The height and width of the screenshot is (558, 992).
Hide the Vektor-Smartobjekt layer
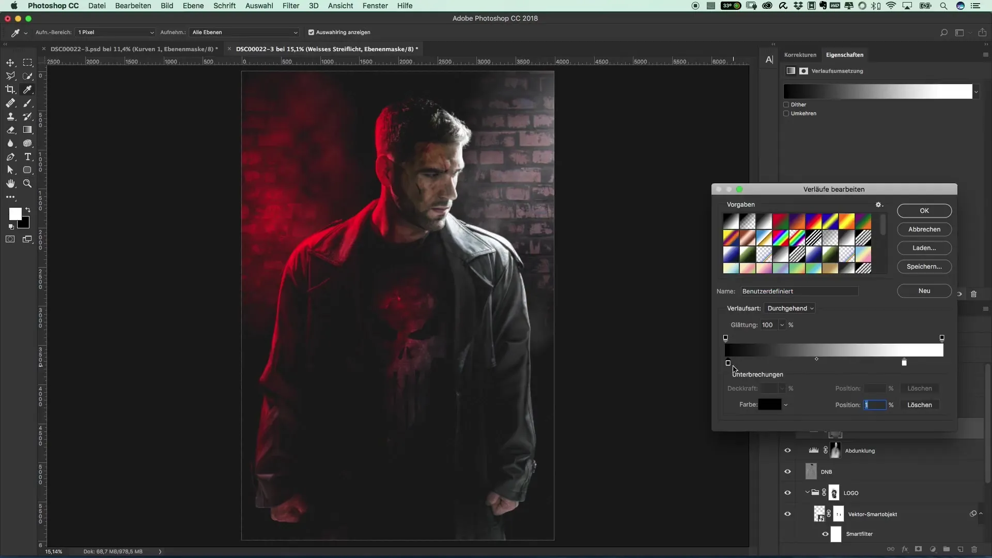coord(787,514)
